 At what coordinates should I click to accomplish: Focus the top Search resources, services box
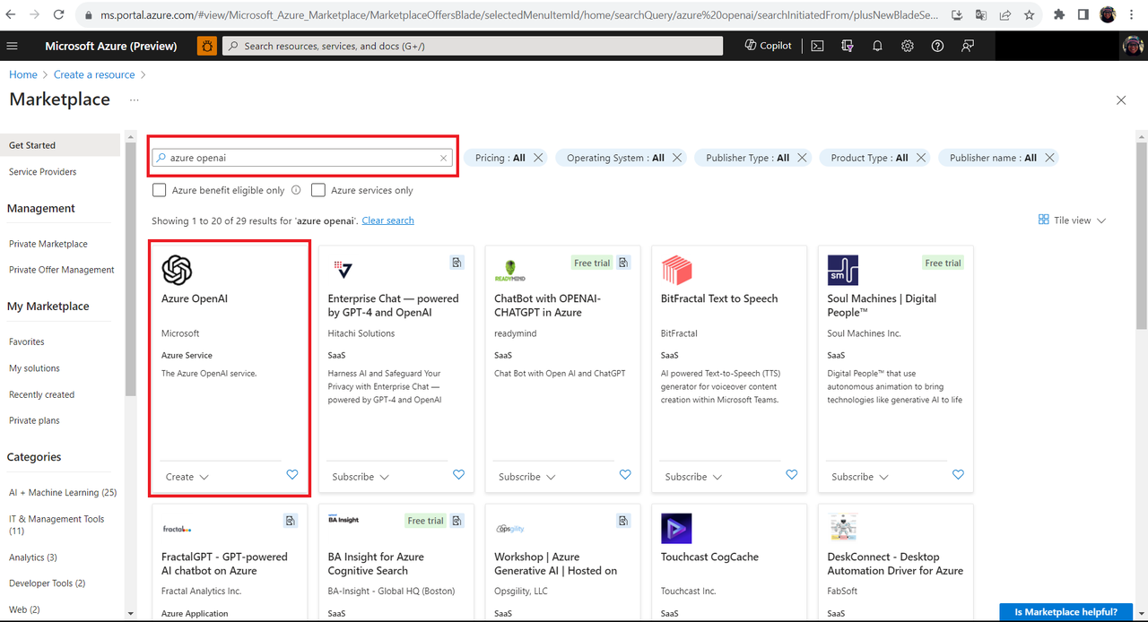click(x=472, y=46)
